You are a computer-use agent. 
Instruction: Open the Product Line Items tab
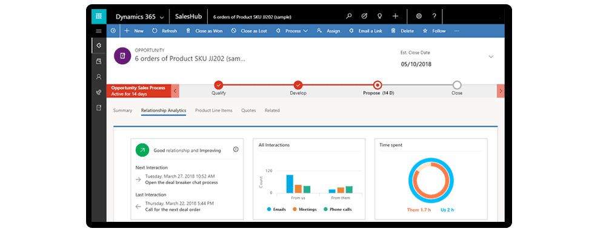(x=214, y=110)
